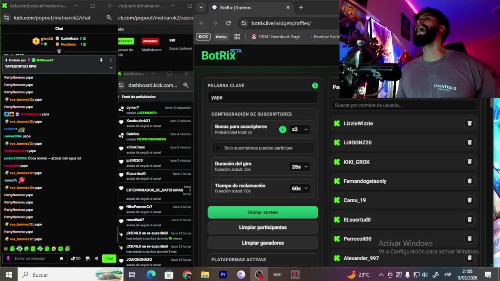Open chat settings gear icon

(x=96, y=258)
